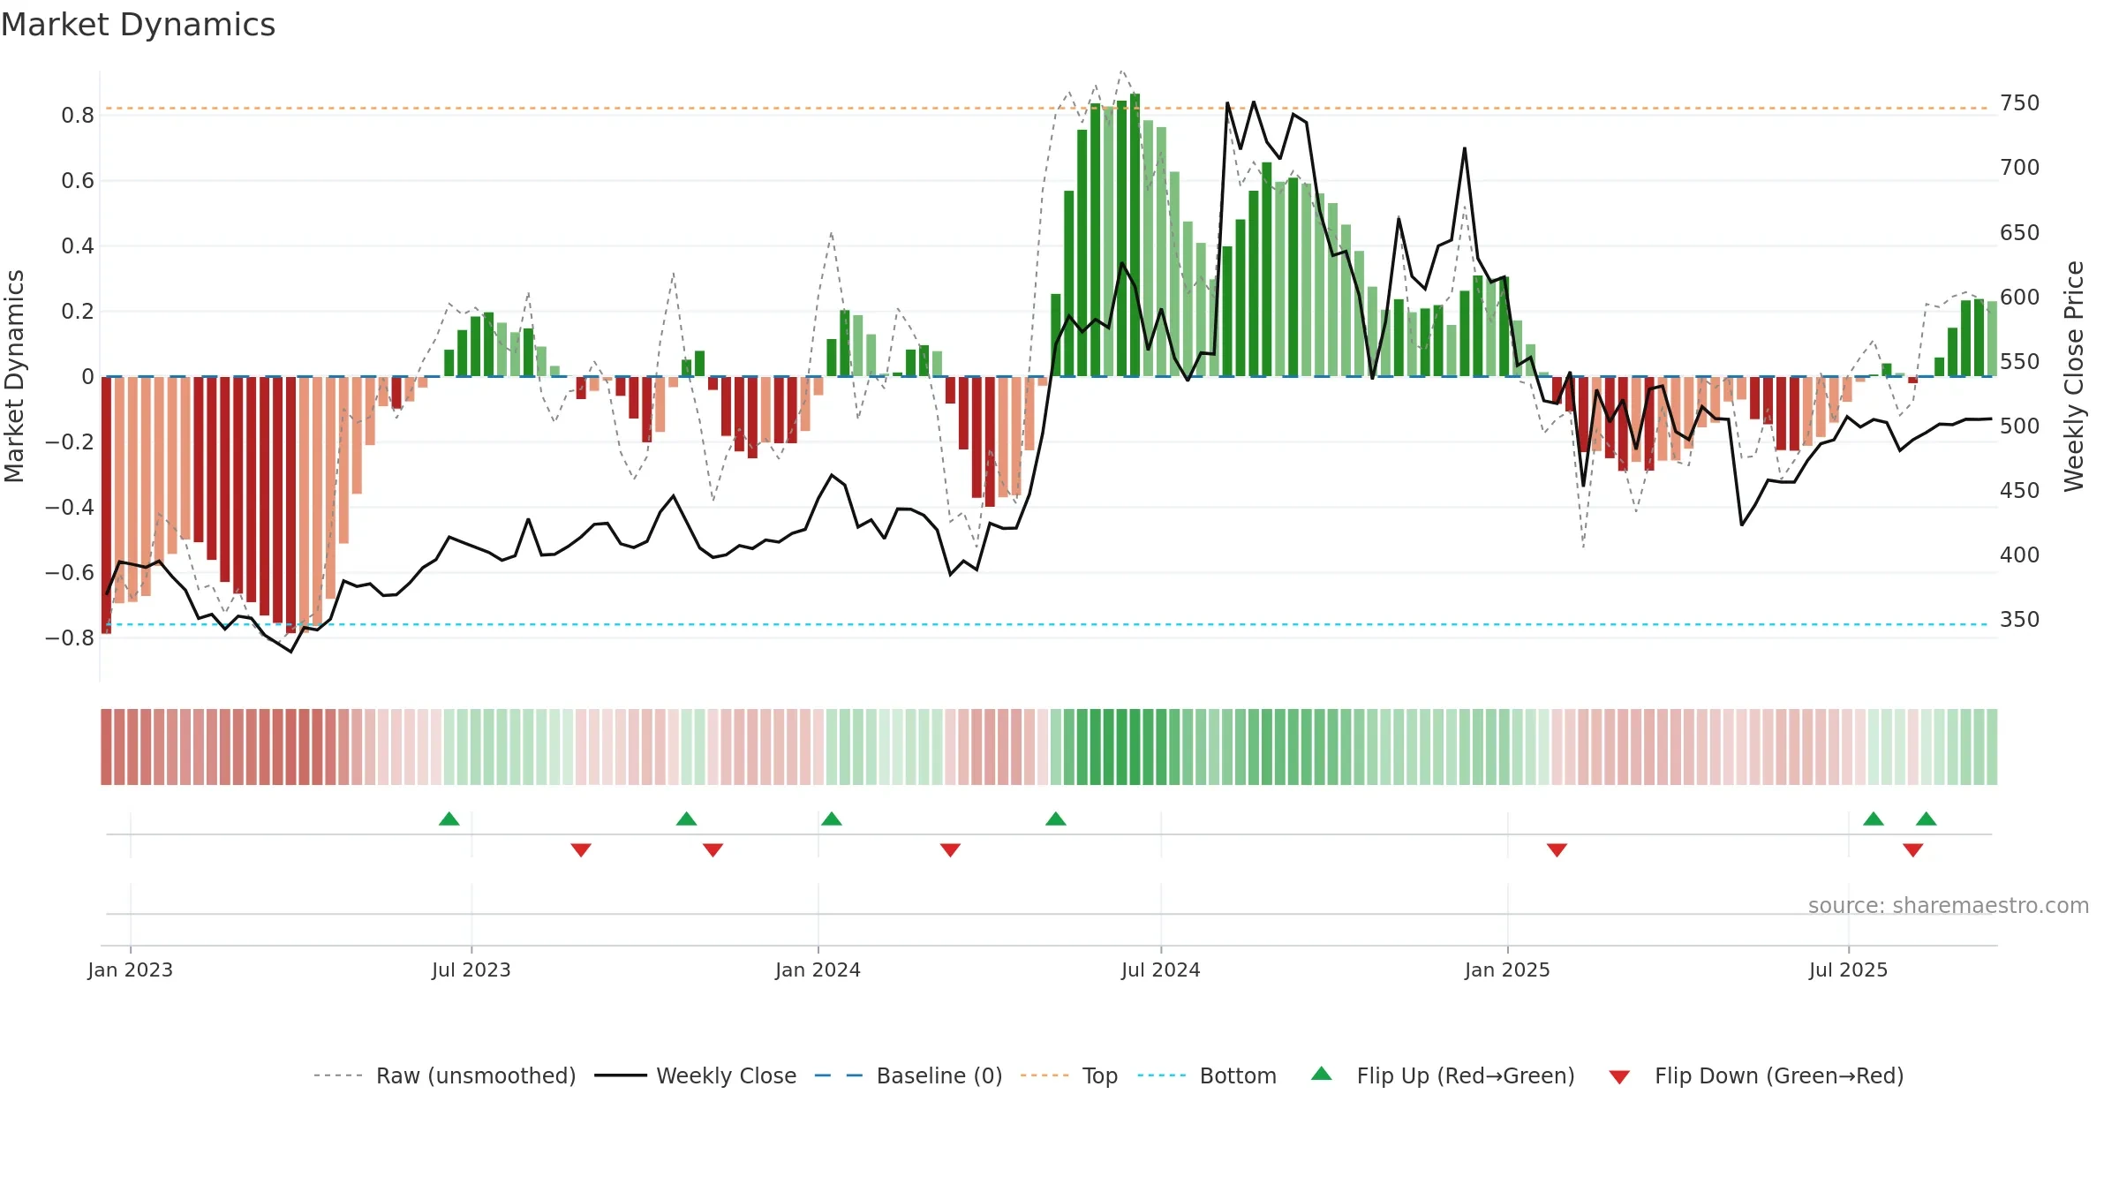The height and width of the screenshot is (1192, 2119).
Task: Click the Jan 2025 x-axis label
Action: coord(1507,969)
